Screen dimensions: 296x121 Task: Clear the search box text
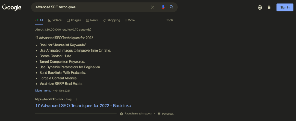[x=153, y=7]
